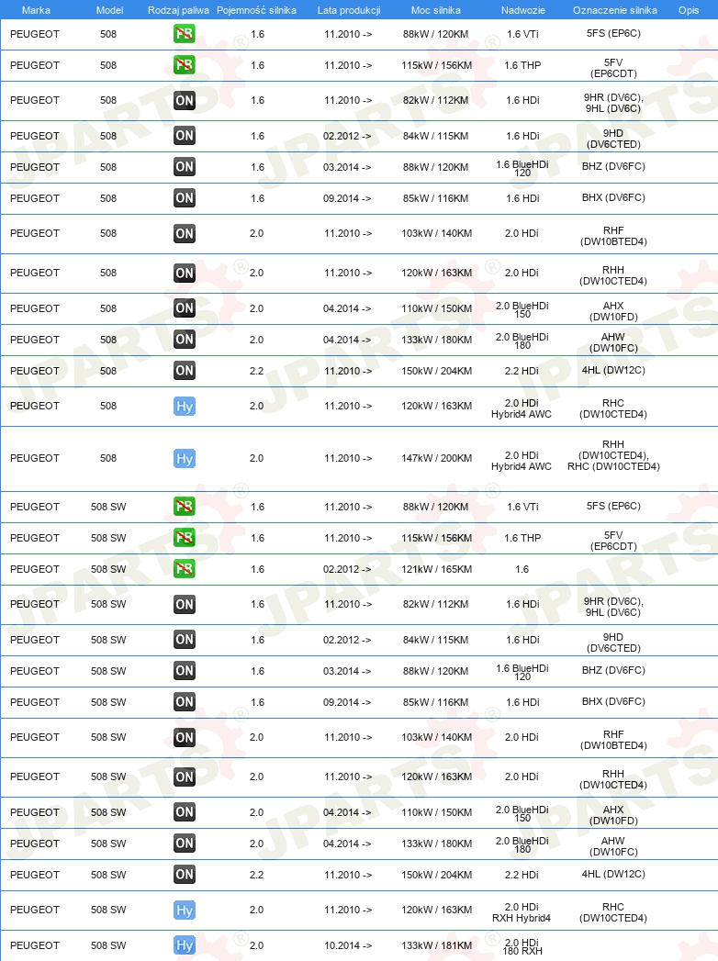Click PB petrol icon in 508 1.6 THP row
This screenshot has height=961, width=718.
click(x=185, y=65)
